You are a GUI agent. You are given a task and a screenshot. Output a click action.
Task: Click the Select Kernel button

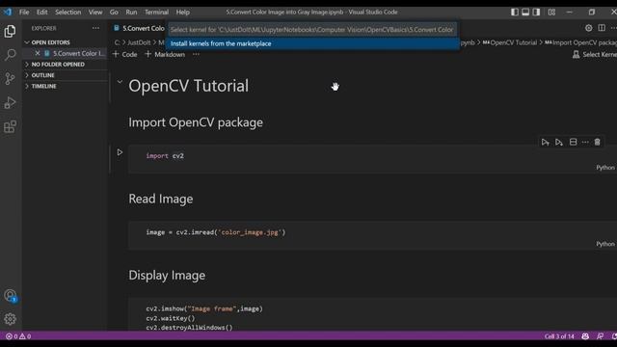tap(595, 54)
